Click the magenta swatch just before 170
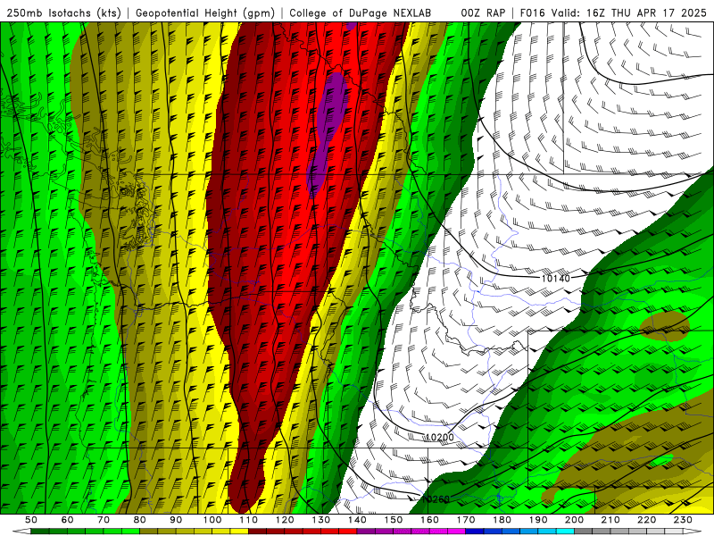The width and height of the screenshot is (714, 536). pyautogui.click(x=456, y=531)
